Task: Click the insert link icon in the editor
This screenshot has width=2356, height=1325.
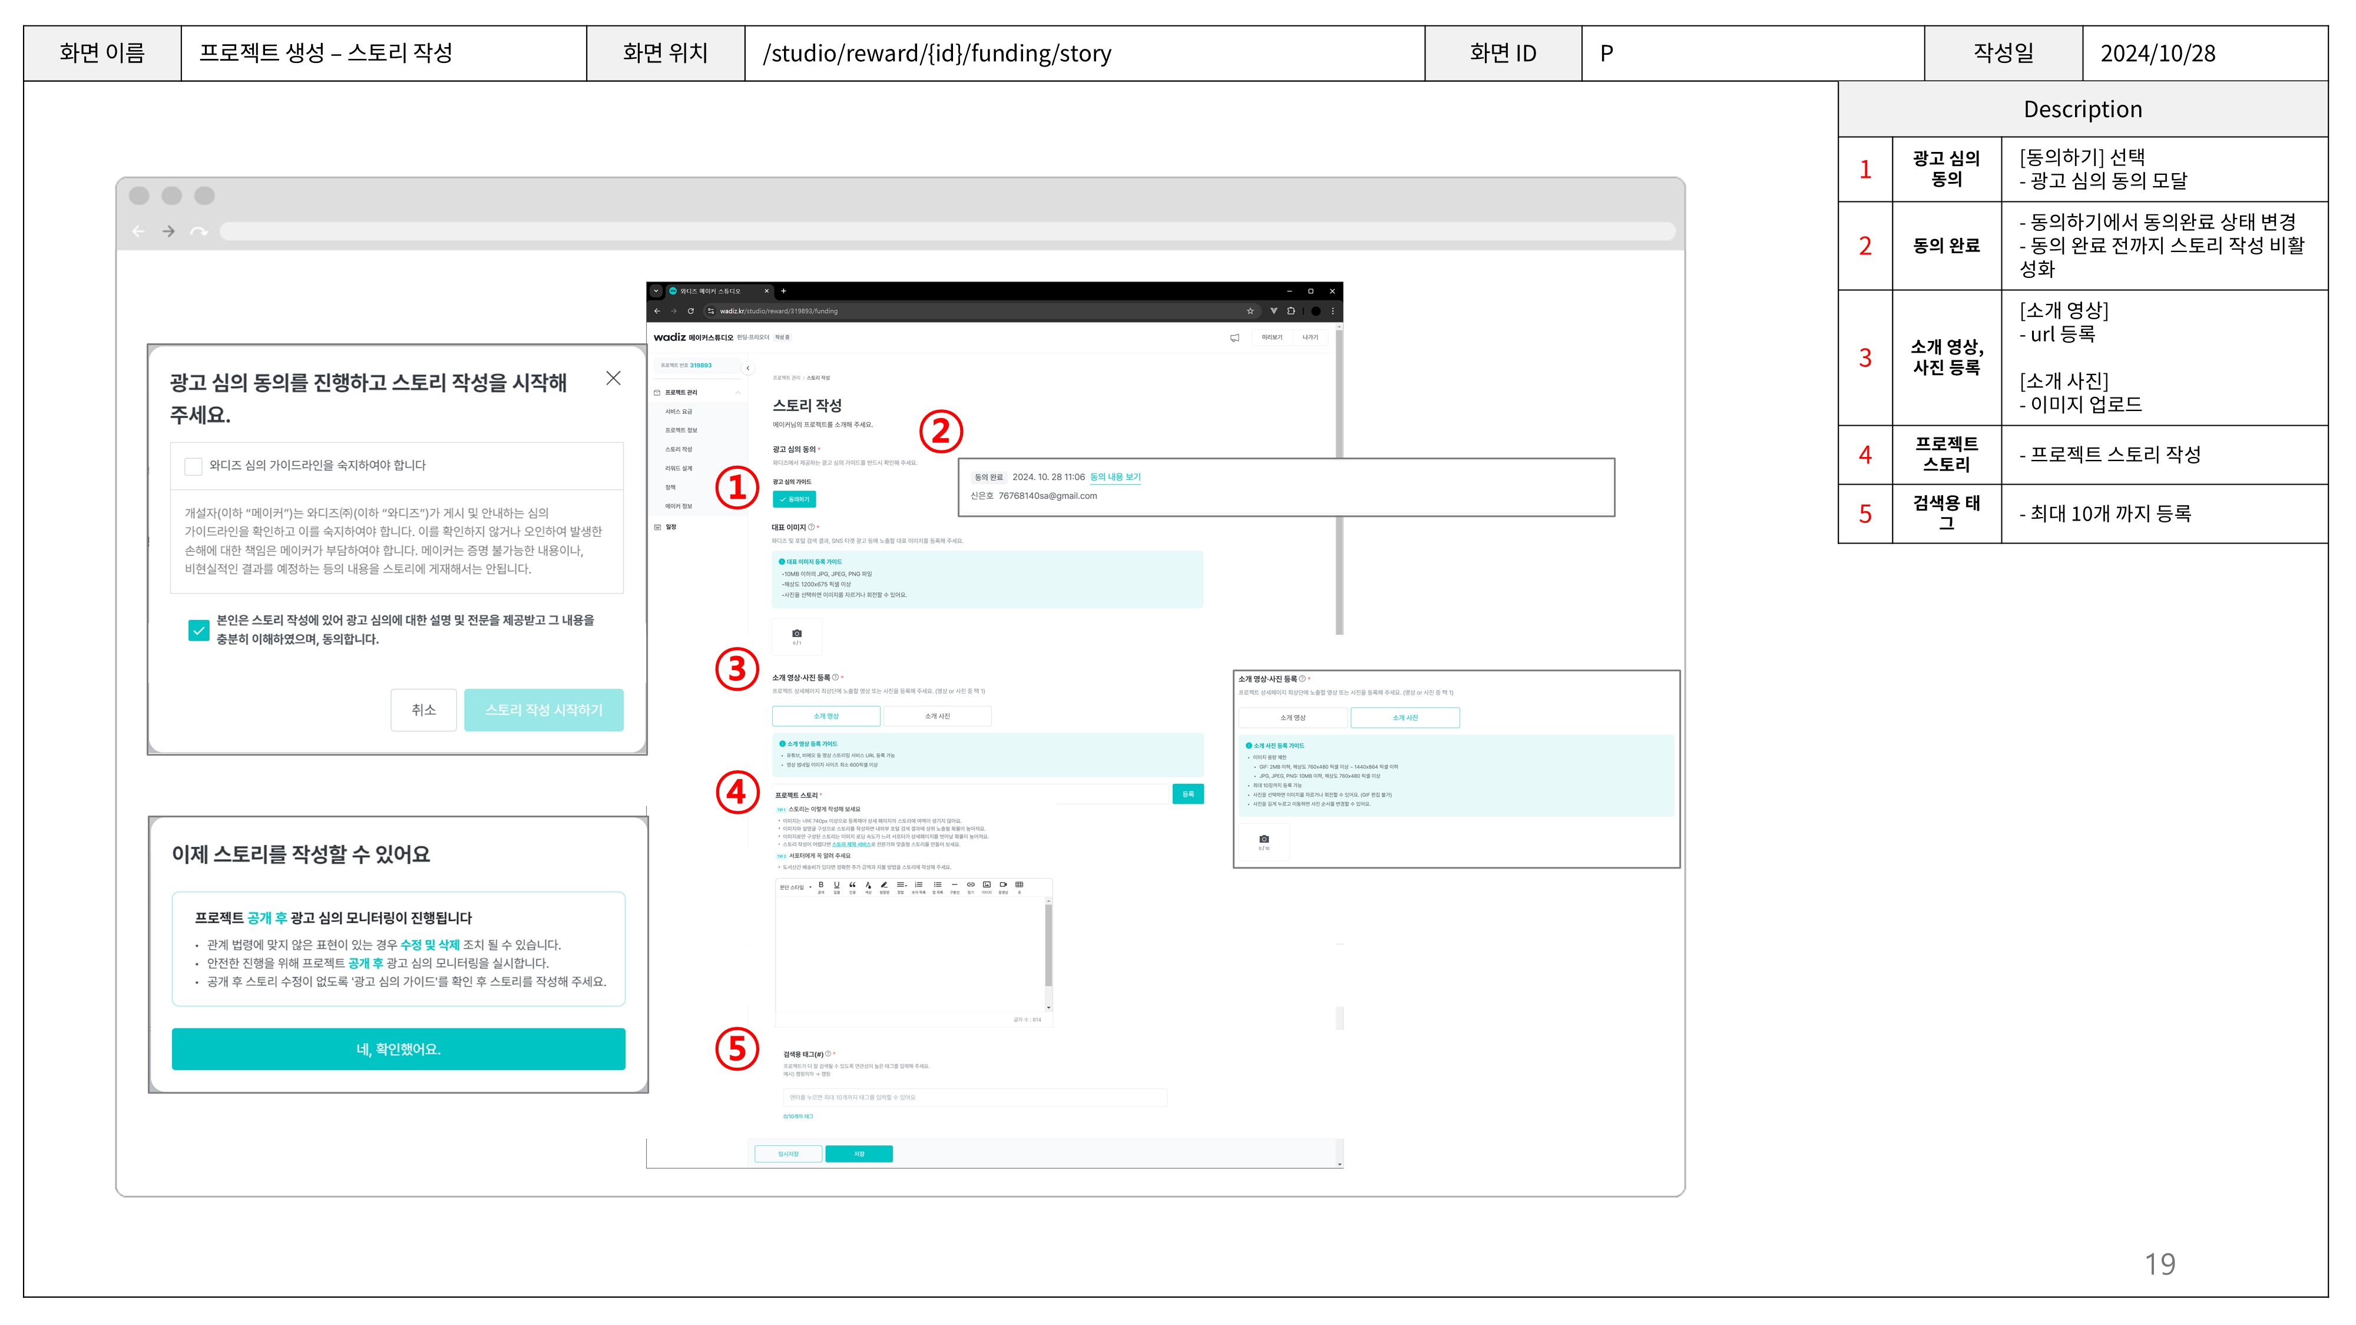Action: [x=971, y=885]
